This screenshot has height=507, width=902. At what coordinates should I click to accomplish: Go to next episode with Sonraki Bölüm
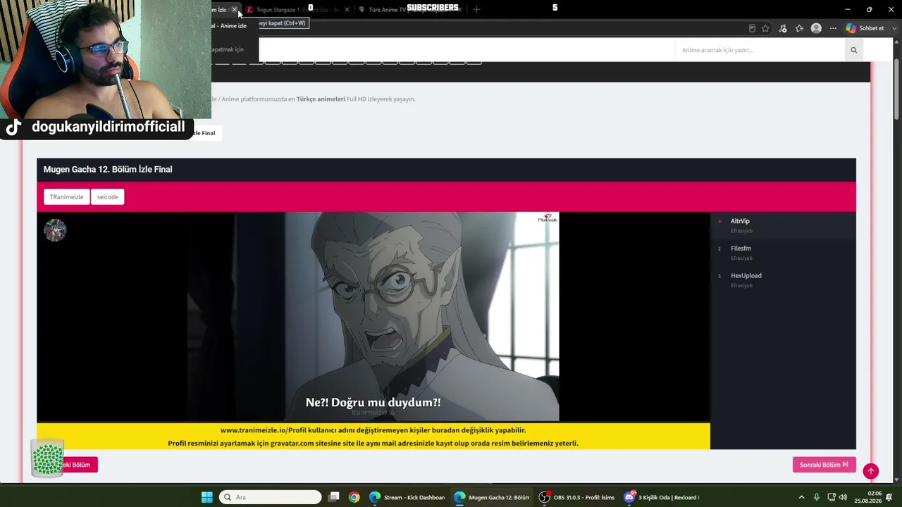coord(824,465)
